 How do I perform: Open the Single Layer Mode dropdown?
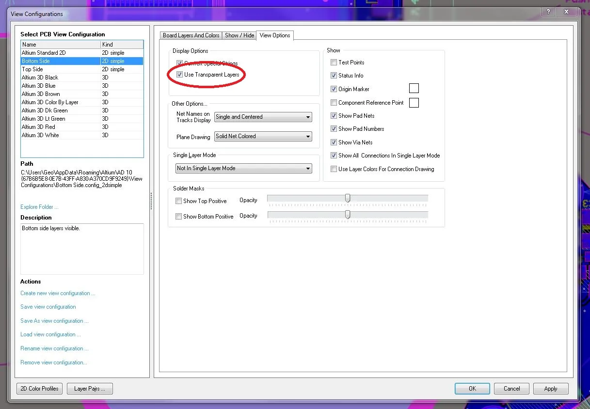243,168
